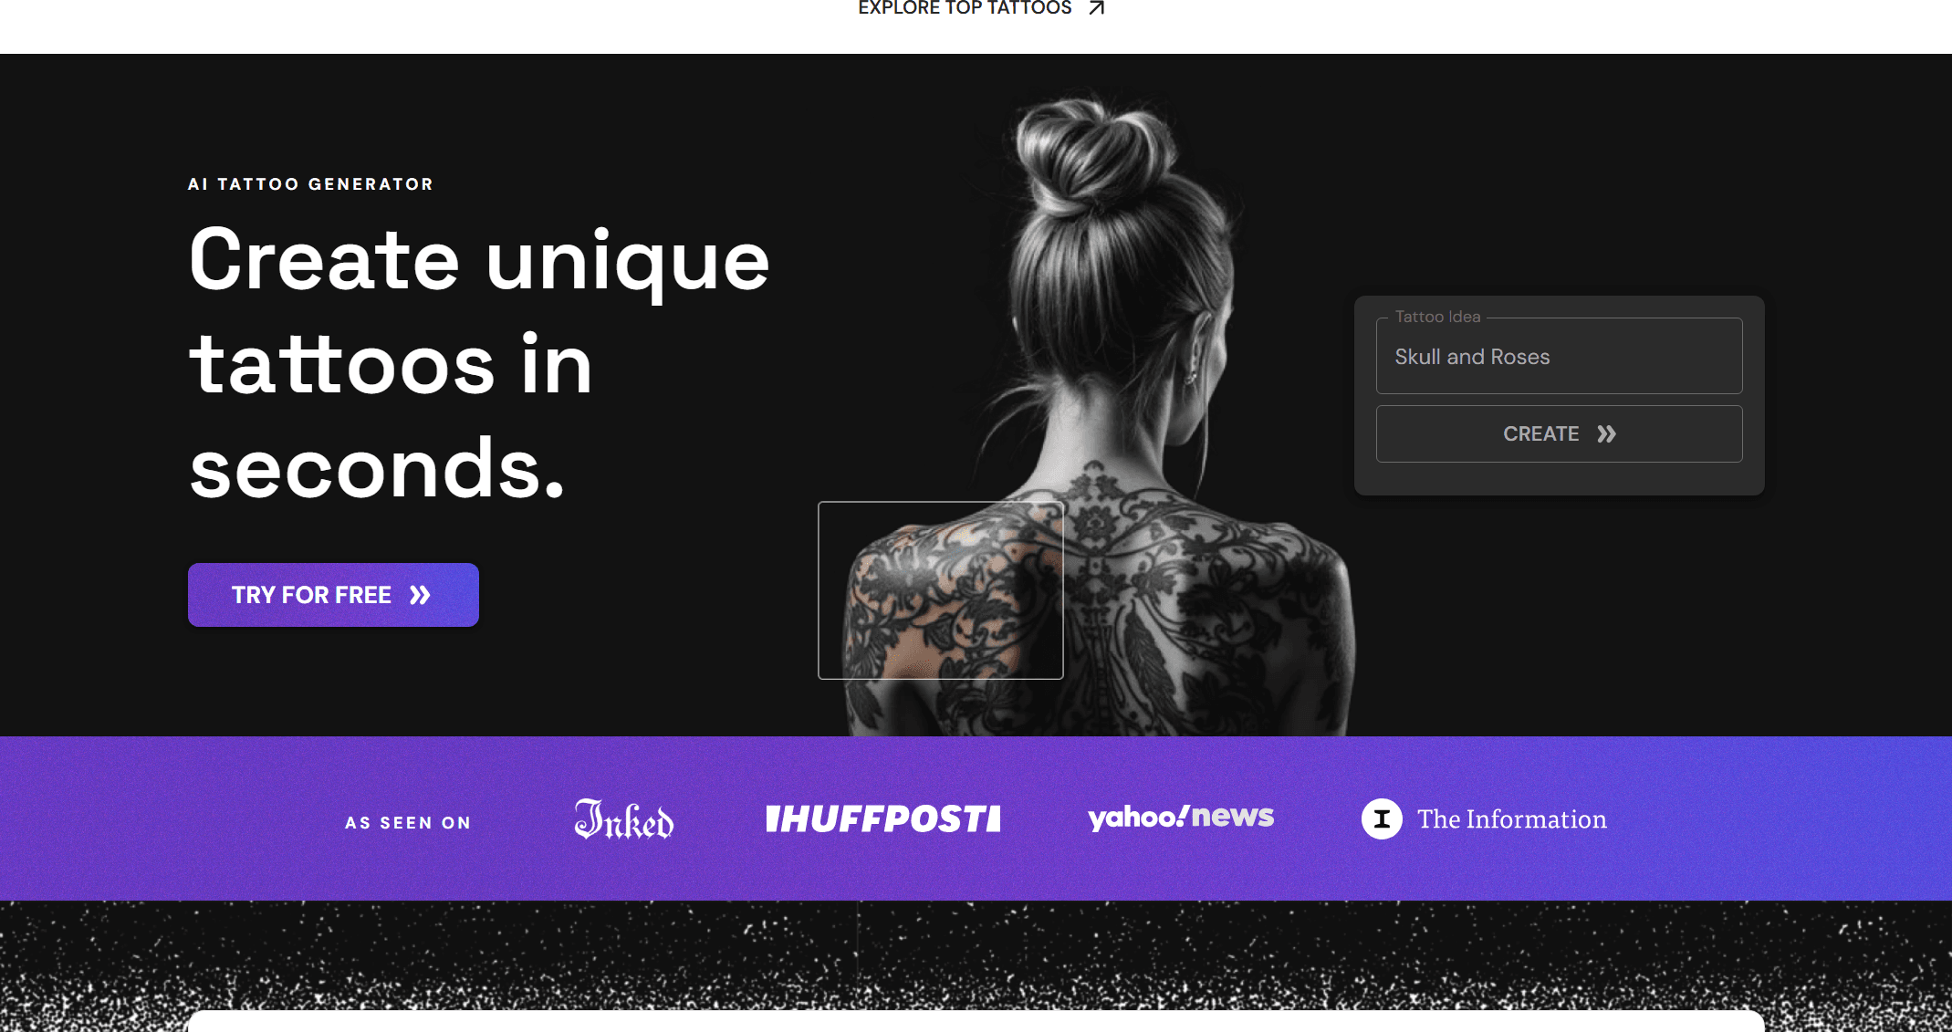Click the As Seen On label
This screenshot has width=1952, height=1032.
click(408, 823)
